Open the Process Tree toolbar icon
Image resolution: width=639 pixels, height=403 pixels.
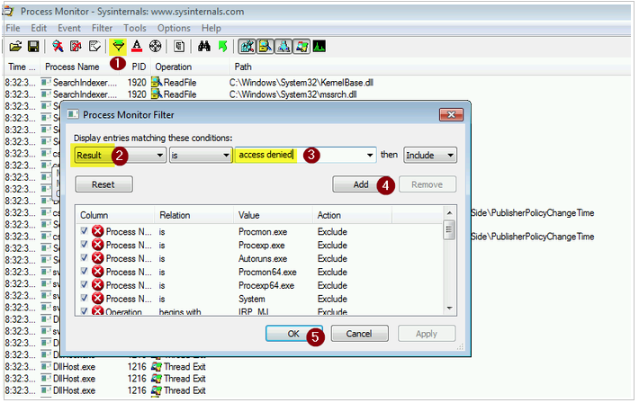179,47
